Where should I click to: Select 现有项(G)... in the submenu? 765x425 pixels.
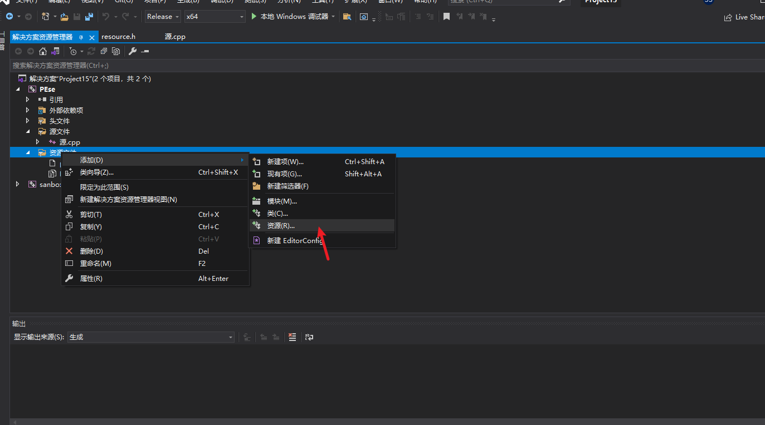point(323,174)
